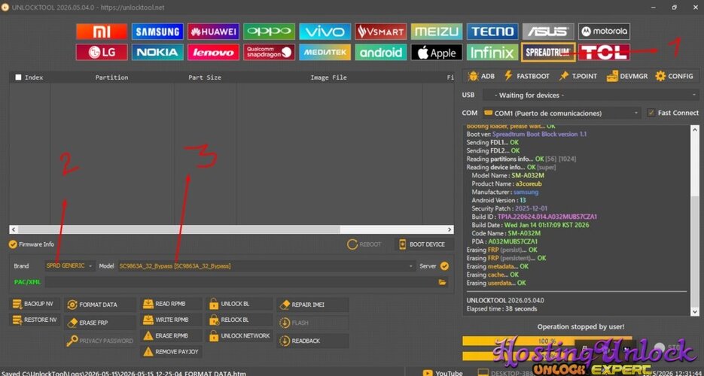Open the Model SC9863A_32_Bypass dropdown

[267, 266]
